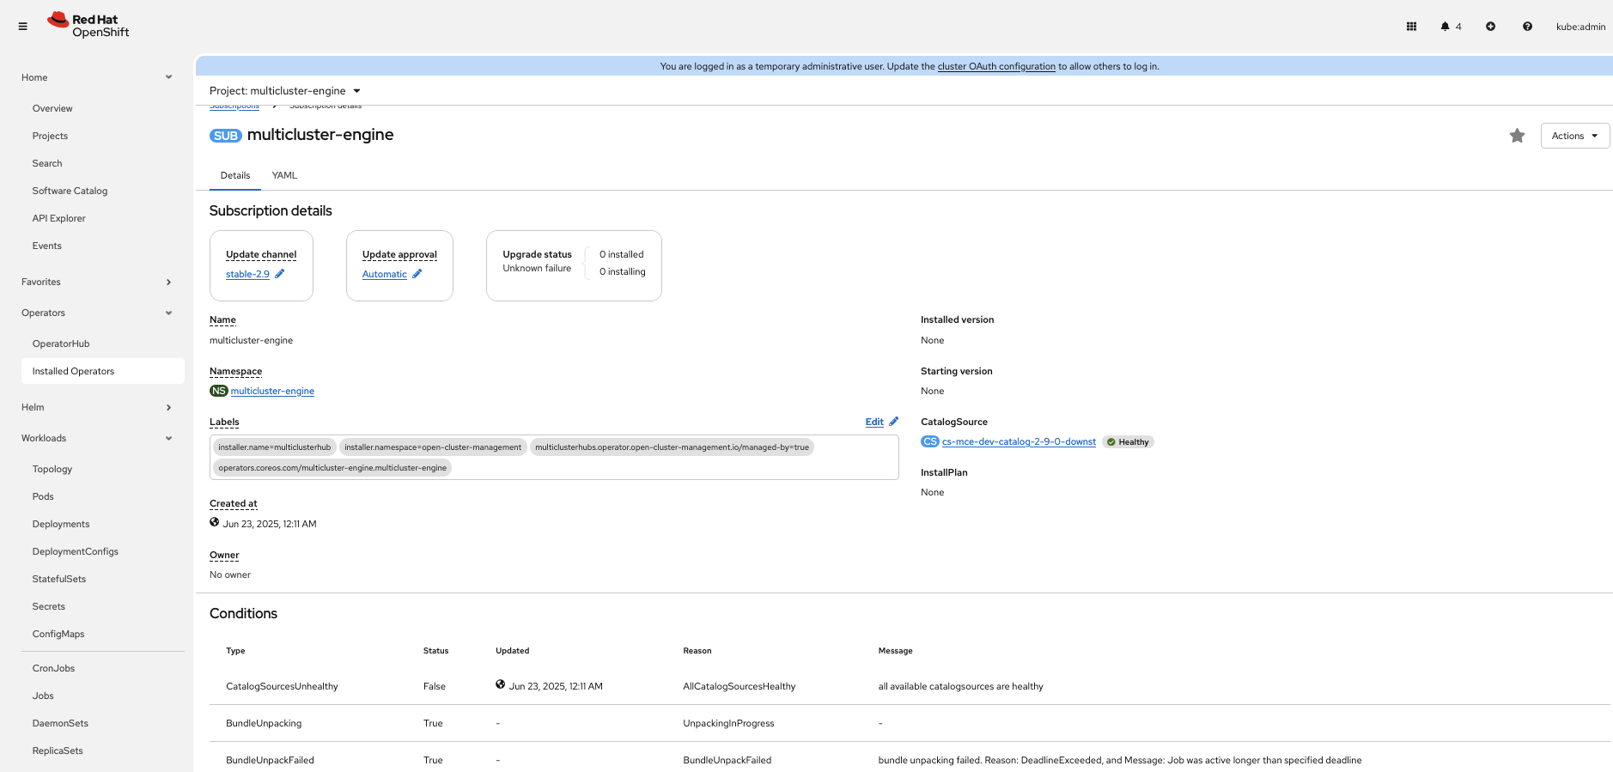Click the installer.name=multiclusterhub label chip
Image resolution: width=1613 pixels, height=772 pixels.
click(274, 447)
